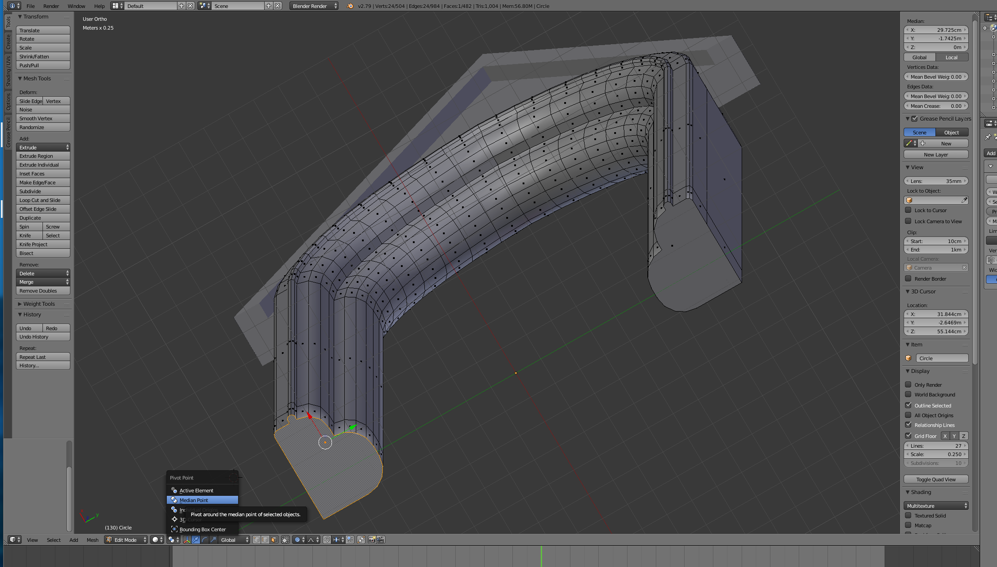Open the Edit Mode selector dropdown
Screen dimensions: 997x567
coord(126,540)
